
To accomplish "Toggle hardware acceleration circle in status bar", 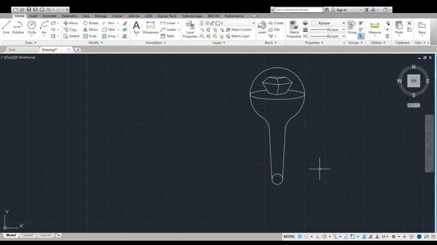I will (419, 237).
